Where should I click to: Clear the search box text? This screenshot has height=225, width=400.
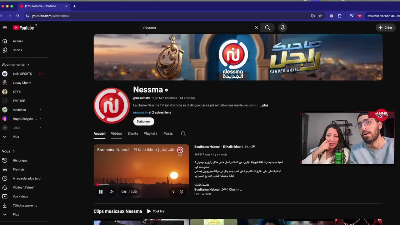(257, 27)
